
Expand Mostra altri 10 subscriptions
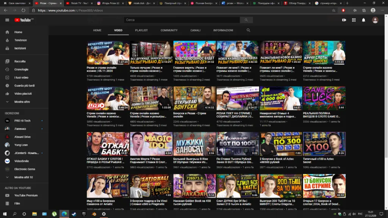point(23,177)
